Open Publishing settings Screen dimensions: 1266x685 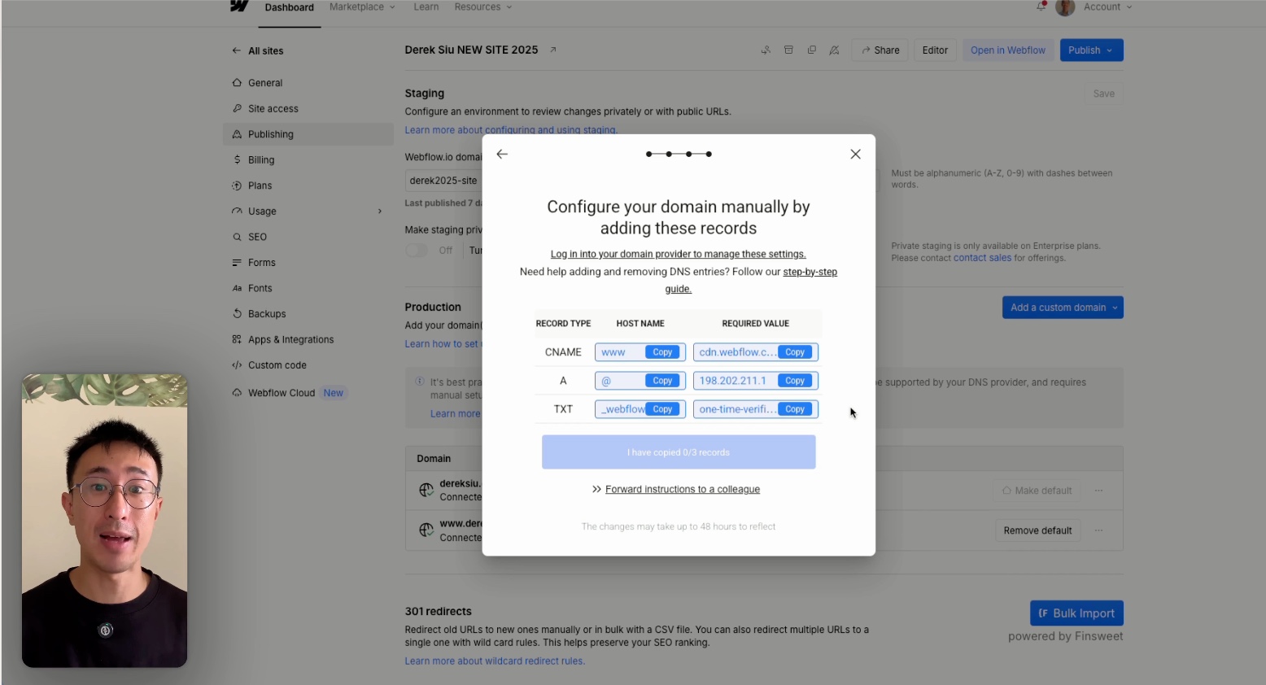click(x=308, y=134)
